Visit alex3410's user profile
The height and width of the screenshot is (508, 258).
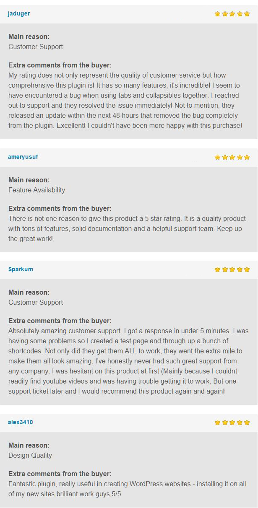pyautogui.click(x=20, y=422)
